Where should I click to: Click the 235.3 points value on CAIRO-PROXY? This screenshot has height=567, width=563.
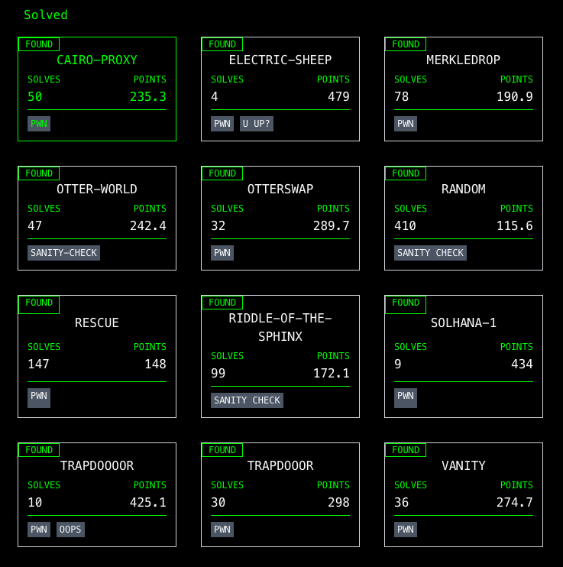148,96
